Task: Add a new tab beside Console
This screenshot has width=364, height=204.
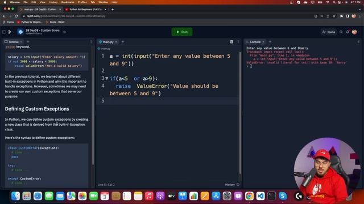Action: (270, 42)
